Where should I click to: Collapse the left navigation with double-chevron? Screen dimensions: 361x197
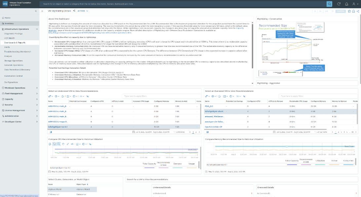point(36,11)
